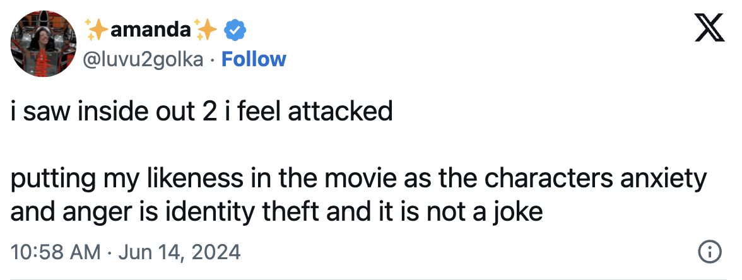Follow the @luvu2golka account

(x=254, y=59)
